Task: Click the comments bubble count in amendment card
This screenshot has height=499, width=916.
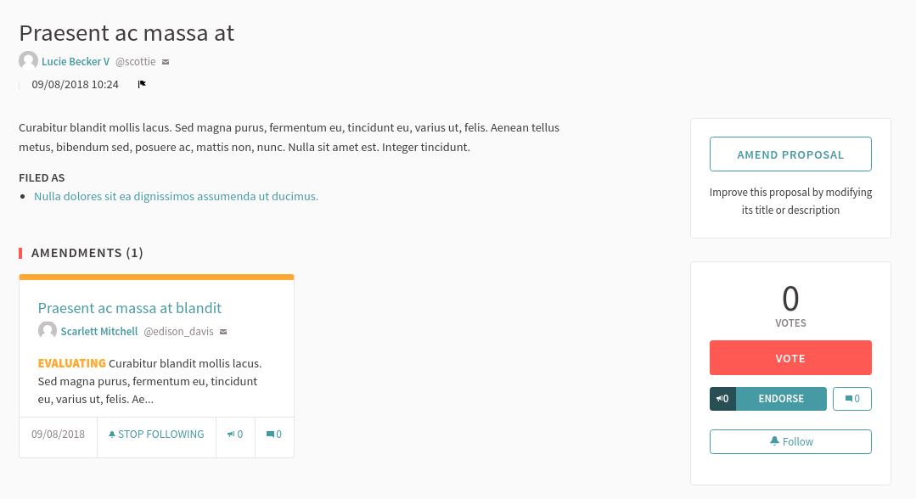Action: click(x=274, y=435)
